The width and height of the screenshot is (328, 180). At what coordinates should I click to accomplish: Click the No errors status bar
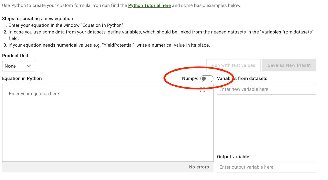108,167
